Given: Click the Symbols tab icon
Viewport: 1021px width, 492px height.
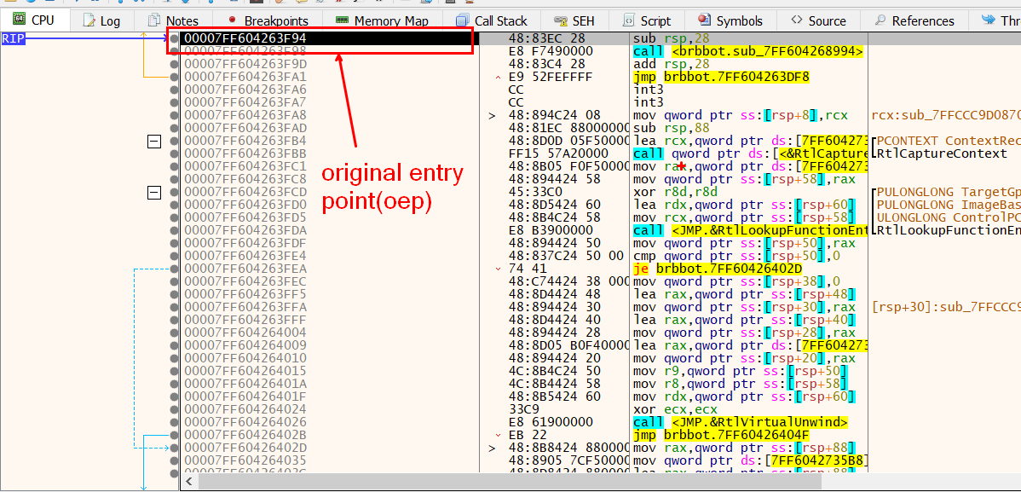Looking at the screenshot, I should (x=703, y=20).
